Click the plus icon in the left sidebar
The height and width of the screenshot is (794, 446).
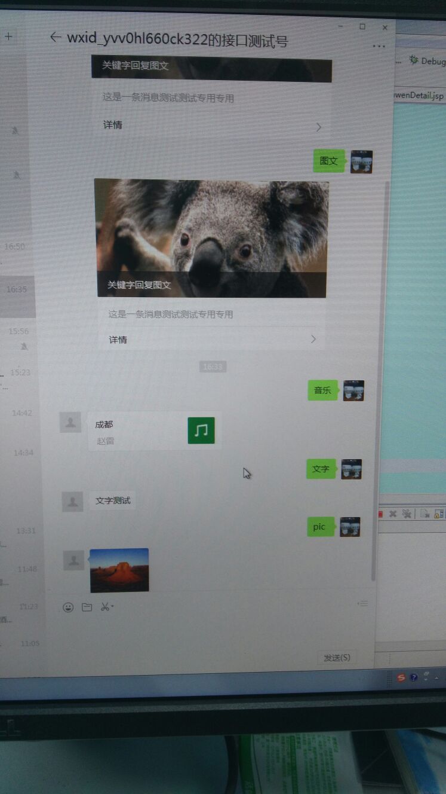point(8,36)
